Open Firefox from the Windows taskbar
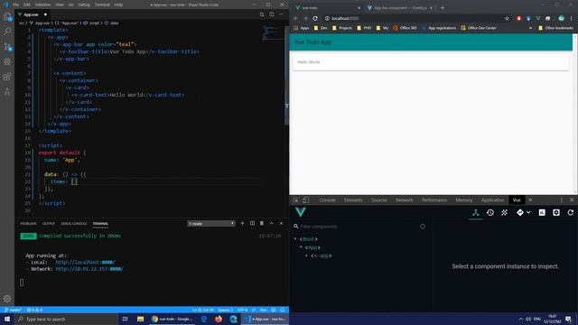Image resolution: width=578 pixels, height=325 pixels. click(219, 319)
